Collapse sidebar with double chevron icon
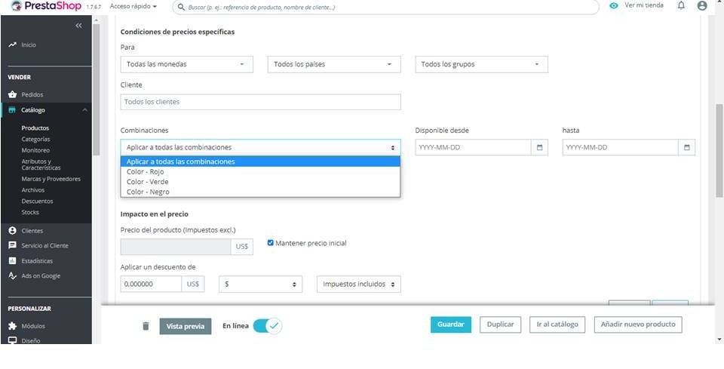The width and height of the screenshot is (724, 369). [x=79, y=26]
